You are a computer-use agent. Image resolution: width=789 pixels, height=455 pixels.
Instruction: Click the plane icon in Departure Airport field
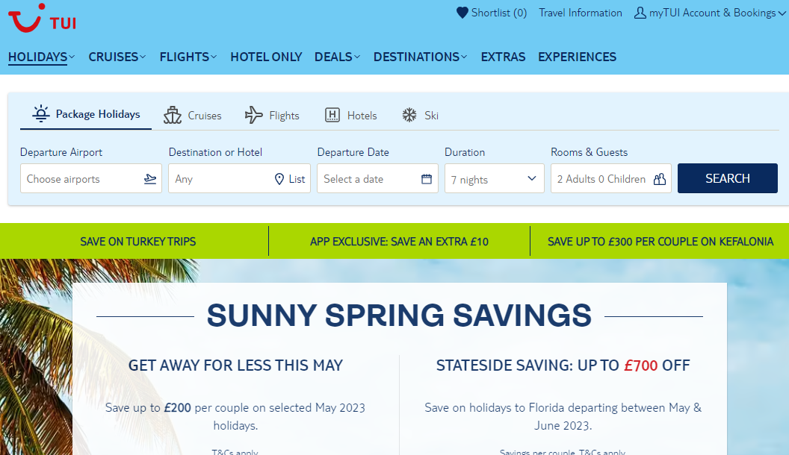[x=150, y=179]
